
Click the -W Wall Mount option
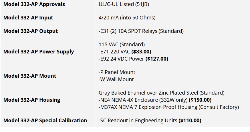pyautogui.click(x=116, y=79)
